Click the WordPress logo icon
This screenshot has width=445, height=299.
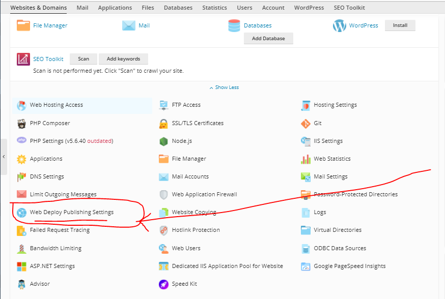[340, 25]
